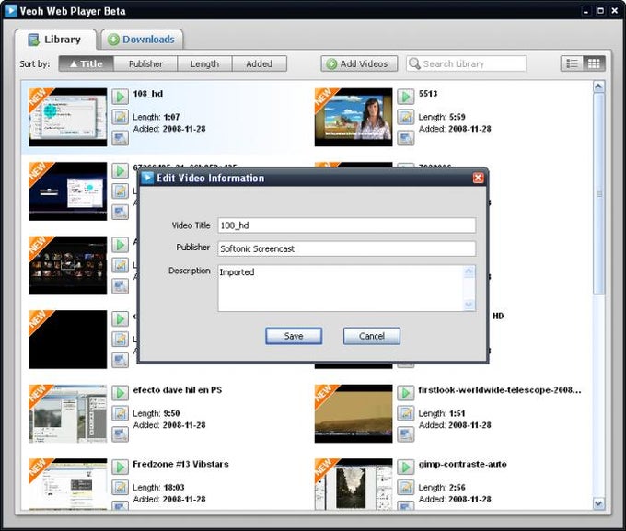Screen dimensions: 626x531
Task: Click the third icon under 5513
Action: point(406,138)
